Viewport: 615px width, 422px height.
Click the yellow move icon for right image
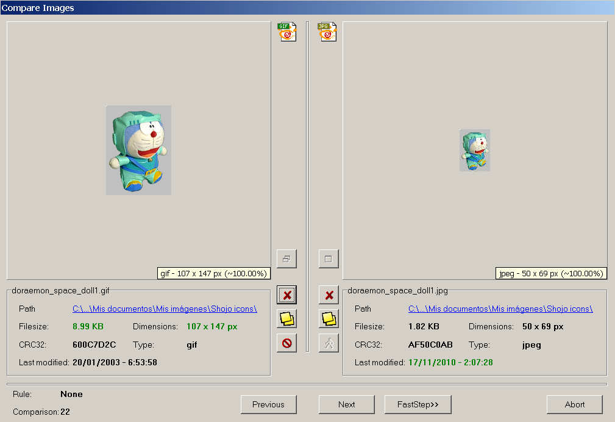[x=329, y=318]
